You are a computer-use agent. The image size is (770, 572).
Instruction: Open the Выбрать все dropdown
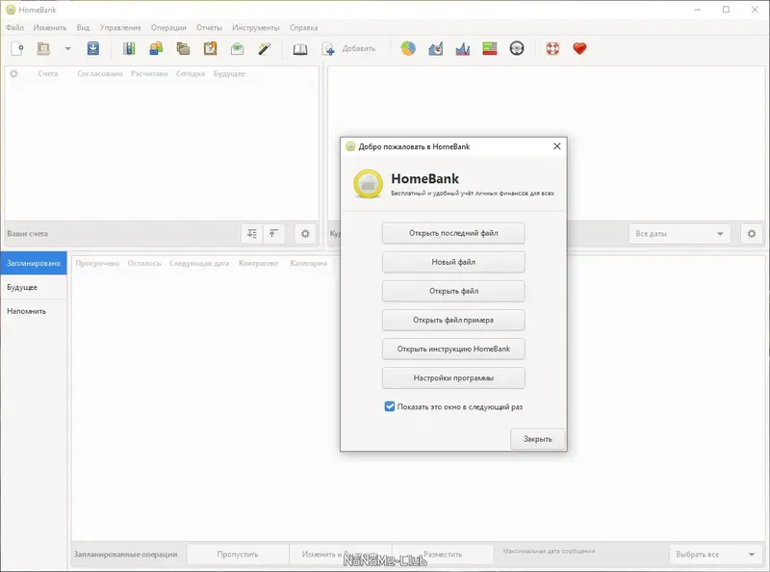tap(715, 554)
